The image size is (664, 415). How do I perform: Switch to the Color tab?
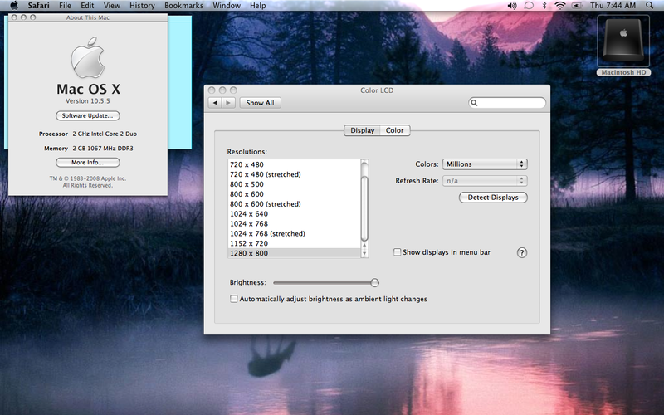(x=395, y=130)
